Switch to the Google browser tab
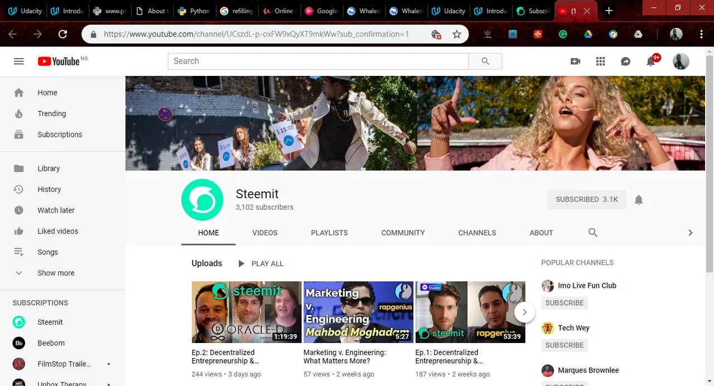The height and width of the screenshot is (386, 714). [x=321, y=11]
